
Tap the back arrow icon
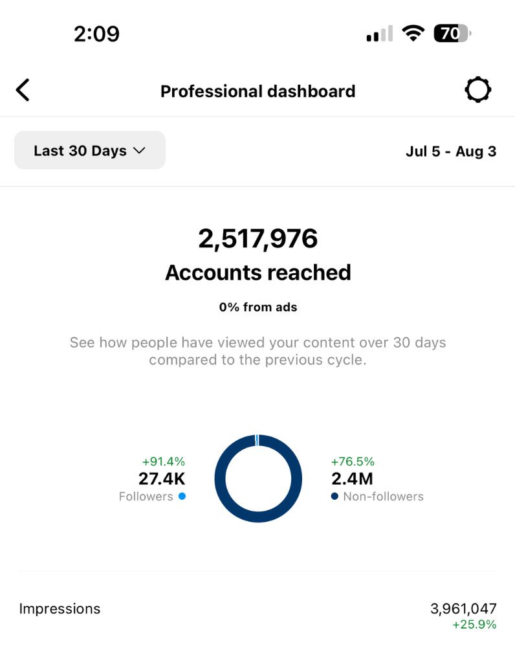[23, 91]
